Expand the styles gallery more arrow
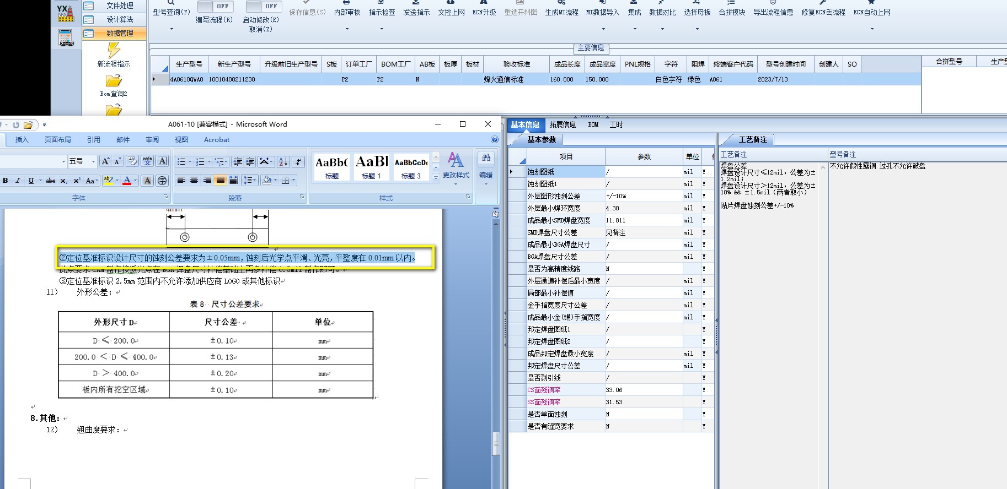The width and height of the screenshot is (1007, 489). tap(436, 177)
